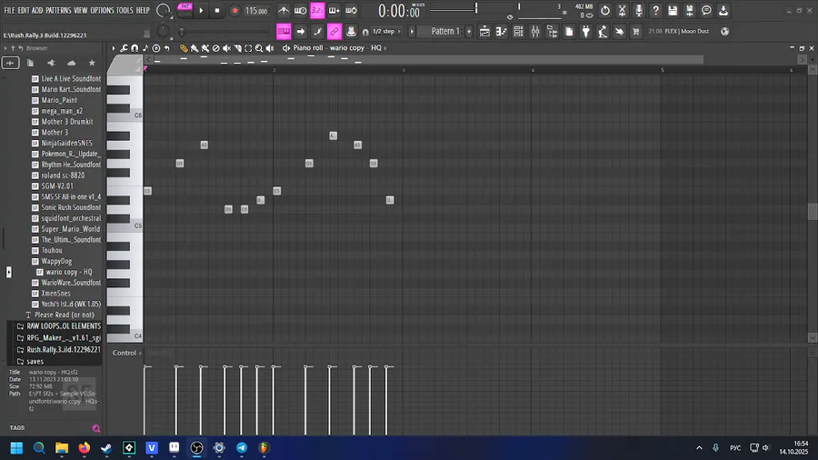Open the EDIT menu

pos(24,10)
